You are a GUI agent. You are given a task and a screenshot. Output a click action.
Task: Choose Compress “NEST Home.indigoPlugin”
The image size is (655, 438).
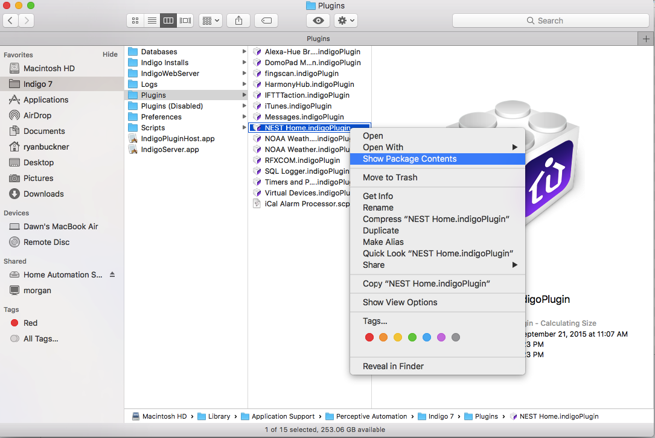(437, 219)
